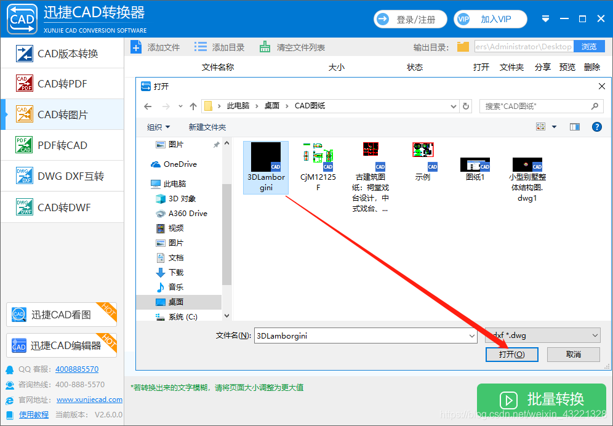Screen dimensions: 613x426
Task: Switch to CAD转PDF mode
Action: tap(62, 84)
